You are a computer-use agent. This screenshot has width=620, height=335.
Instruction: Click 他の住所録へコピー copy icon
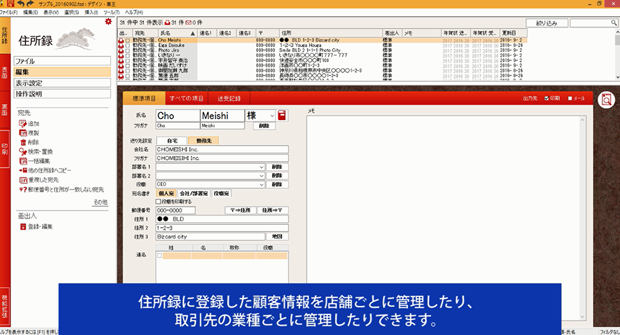click(23, 170)
